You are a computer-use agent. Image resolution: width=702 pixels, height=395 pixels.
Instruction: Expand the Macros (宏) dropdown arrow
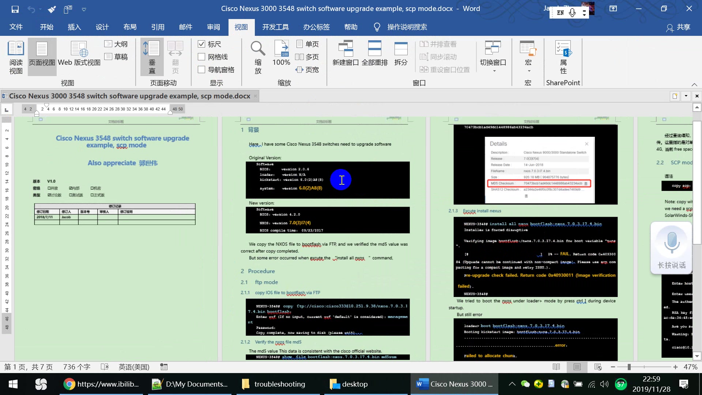pyautogui.click(x=529, y=71)
